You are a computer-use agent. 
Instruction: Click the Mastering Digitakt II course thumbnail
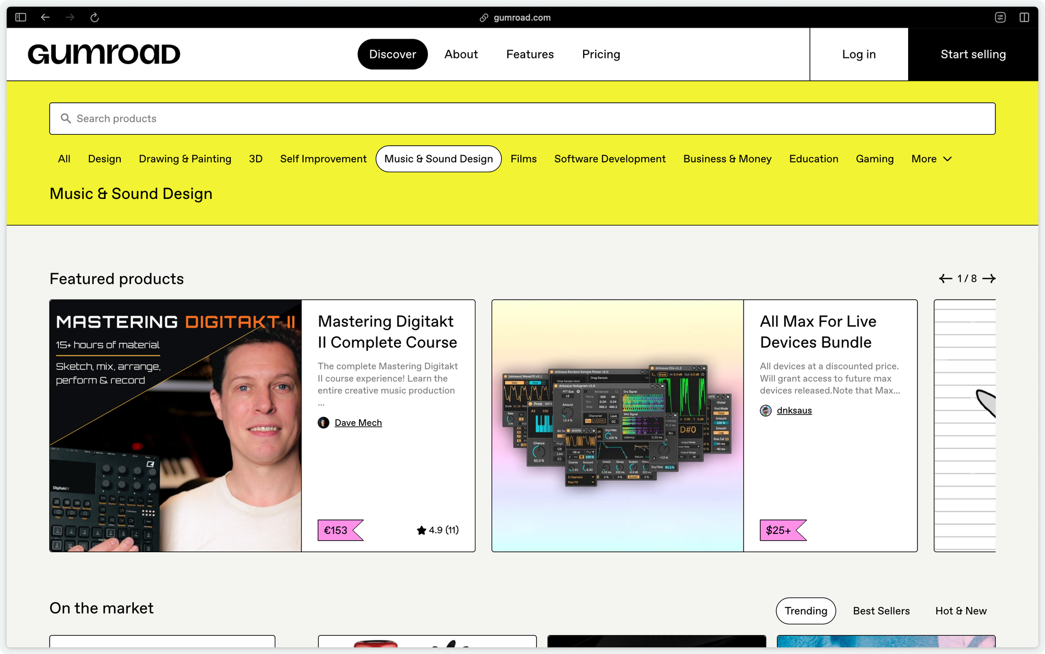pyautogui.click(x=176, y=425)
